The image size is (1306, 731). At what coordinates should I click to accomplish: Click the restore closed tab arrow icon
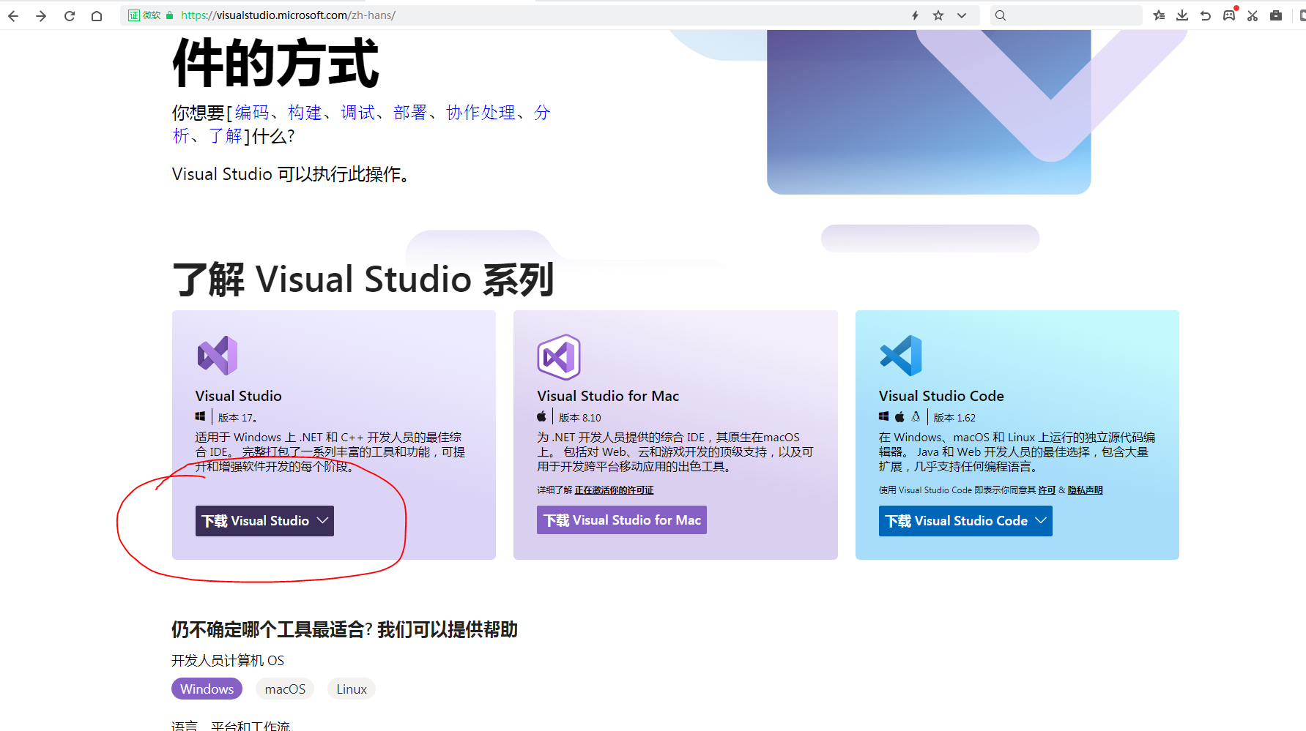coord(1206,15)
